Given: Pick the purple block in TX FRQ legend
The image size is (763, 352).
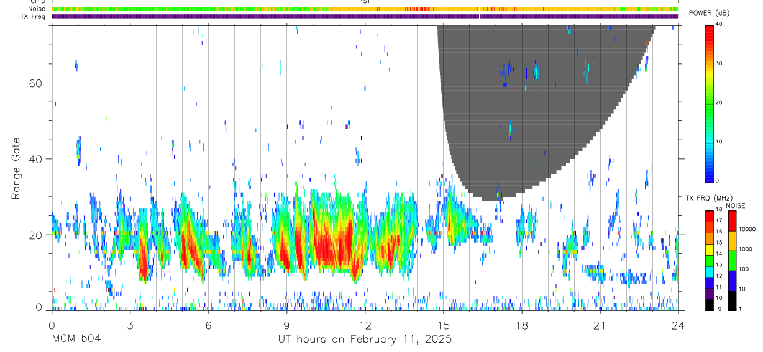Looking at the screenshot, I should click(710, 294).
